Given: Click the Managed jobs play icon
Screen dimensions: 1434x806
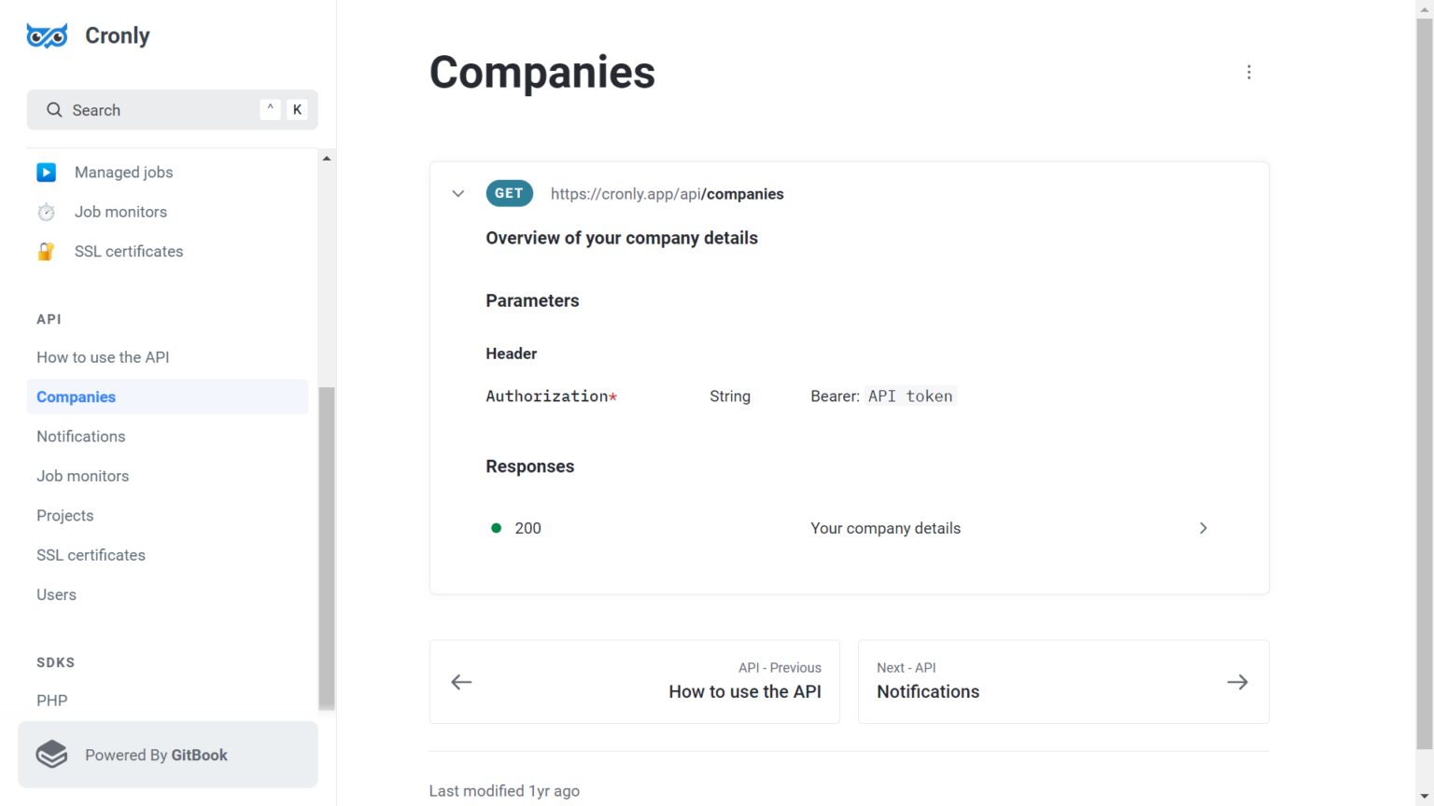Looking at the screenshot, I should pyautogui.click(x=46, y=173).
